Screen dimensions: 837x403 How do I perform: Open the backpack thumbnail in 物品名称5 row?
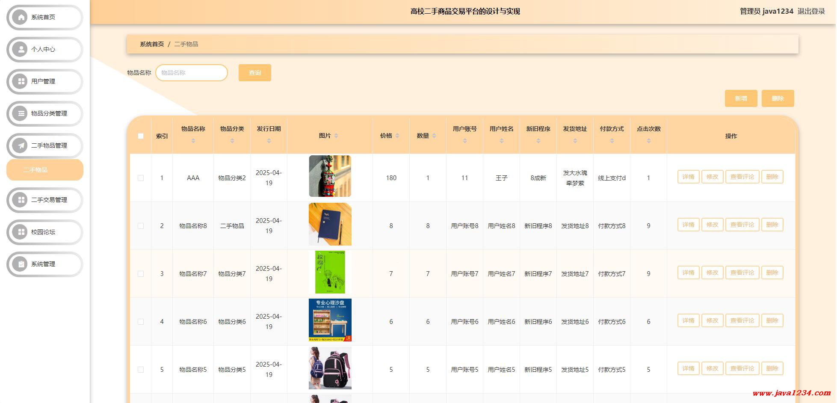coord(330,368)
